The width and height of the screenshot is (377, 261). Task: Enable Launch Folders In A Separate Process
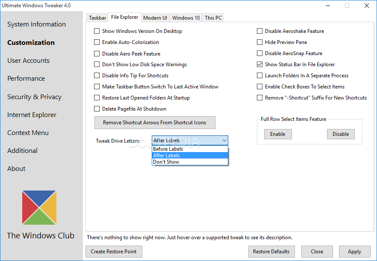[260, 76]
